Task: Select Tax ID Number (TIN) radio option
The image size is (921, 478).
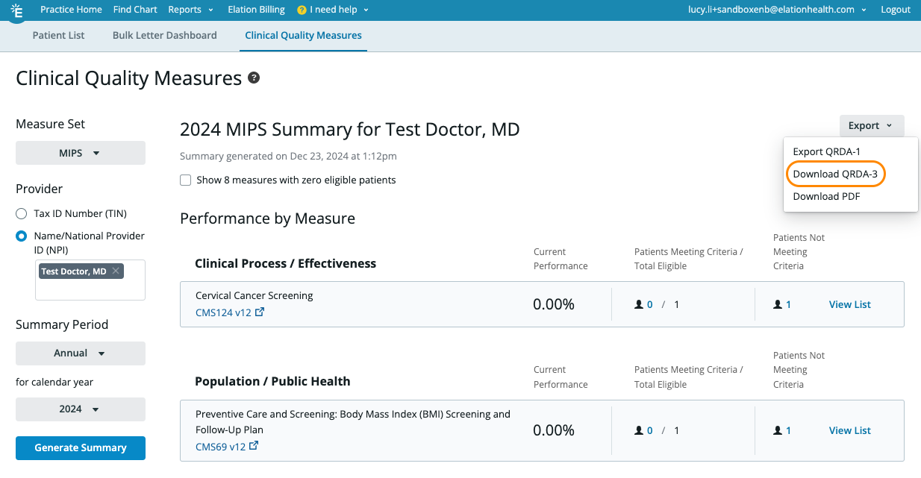Action: coord(22,213)
